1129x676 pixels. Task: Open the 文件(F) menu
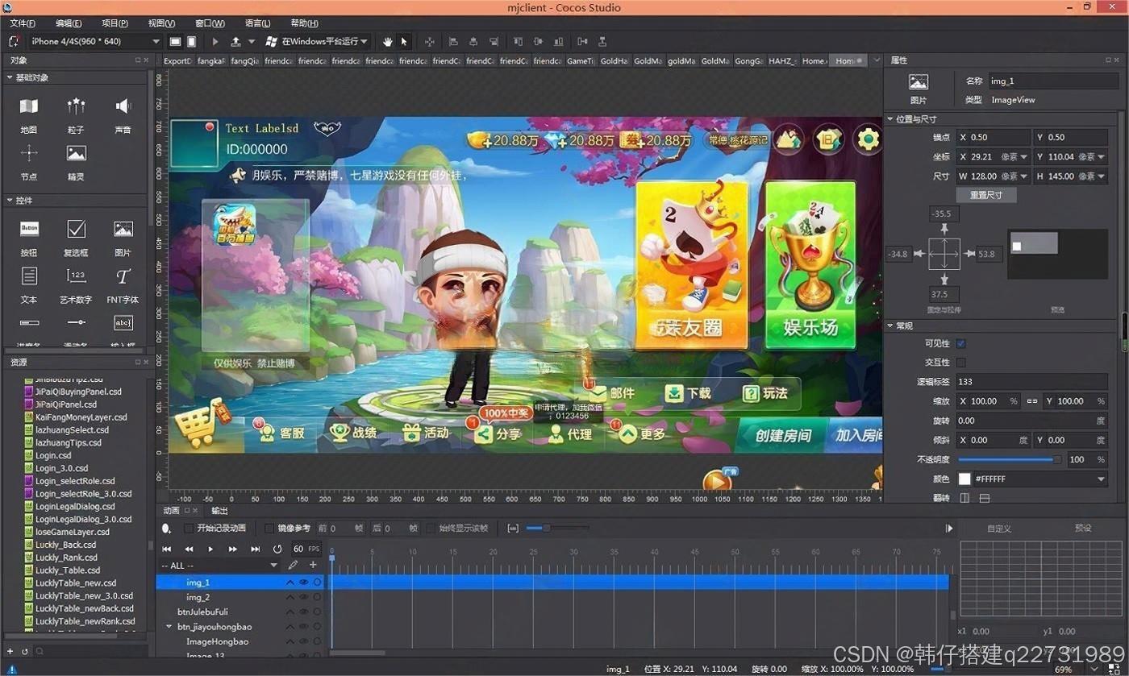click(23, 23)
